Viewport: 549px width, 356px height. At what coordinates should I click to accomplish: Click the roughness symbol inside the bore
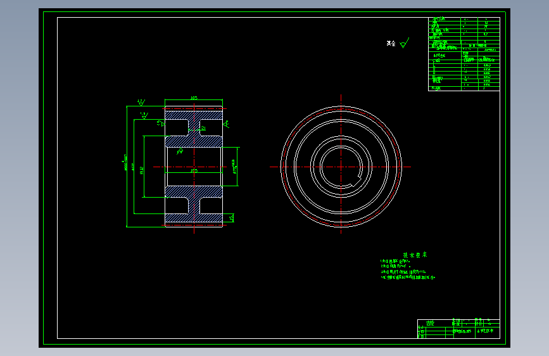pyautogui.click(x=180, y=151)
